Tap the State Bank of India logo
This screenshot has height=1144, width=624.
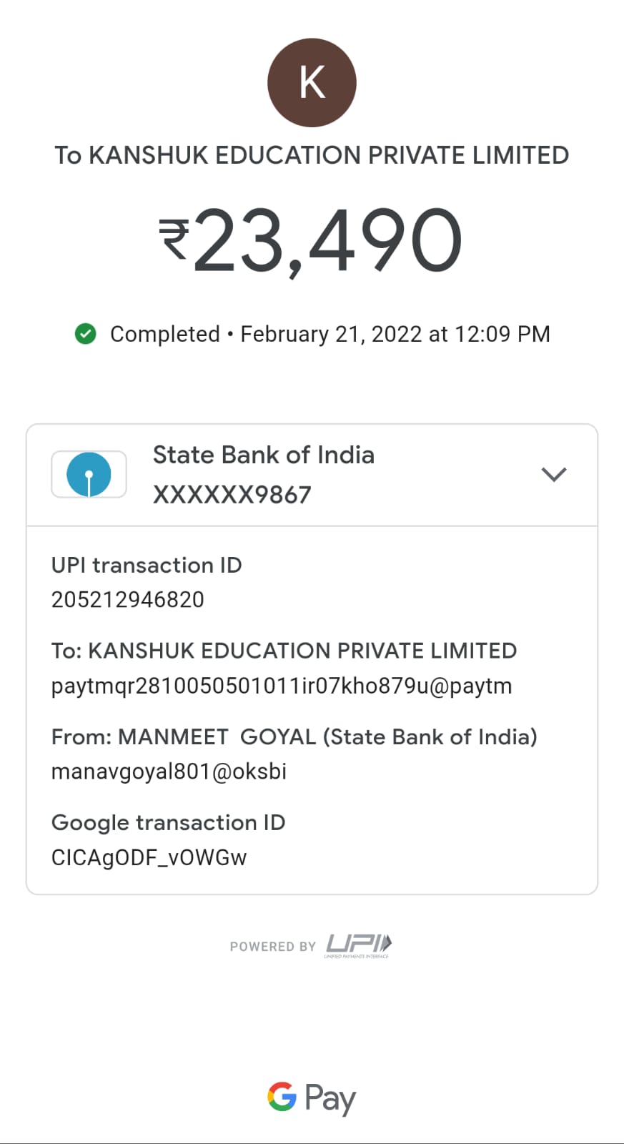point(89,474)
